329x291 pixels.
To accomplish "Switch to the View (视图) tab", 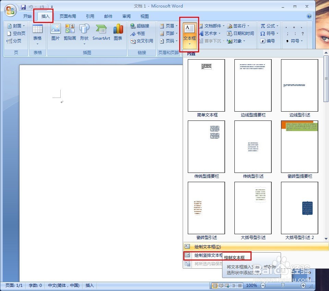I will 145,16.
